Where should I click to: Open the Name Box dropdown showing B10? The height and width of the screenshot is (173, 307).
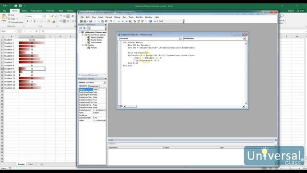click(15, 31)
